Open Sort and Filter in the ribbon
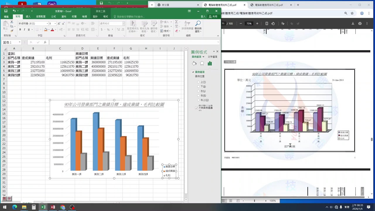Viewport: 375px width, 211px height. point(187,26)
